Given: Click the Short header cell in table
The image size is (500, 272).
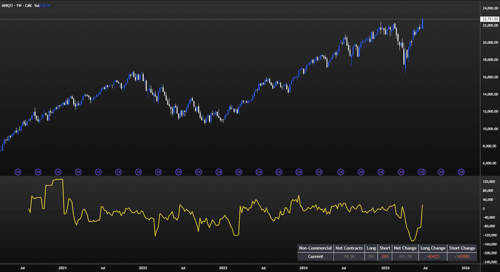Looking at the screenshot, I should [385, 248].
